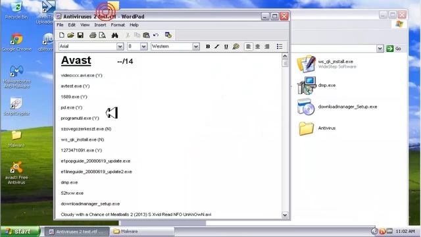Click line videoxxx.avi.exe (Y)
Image resolution: width=421 pixels, height=237 pixels.
point(82,76)
